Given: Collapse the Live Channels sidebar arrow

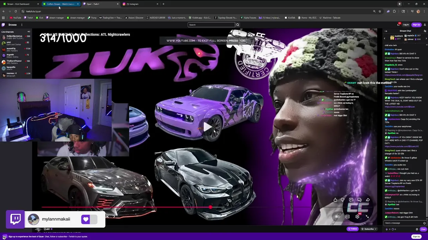Looking at the screenshot, I should [29, 32].
